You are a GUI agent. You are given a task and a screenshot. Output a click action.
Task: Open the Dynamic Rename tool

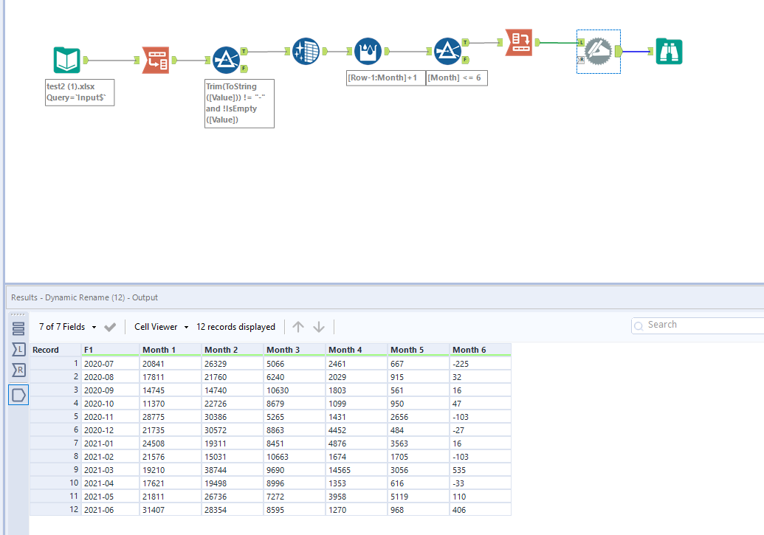coord(517,43)
